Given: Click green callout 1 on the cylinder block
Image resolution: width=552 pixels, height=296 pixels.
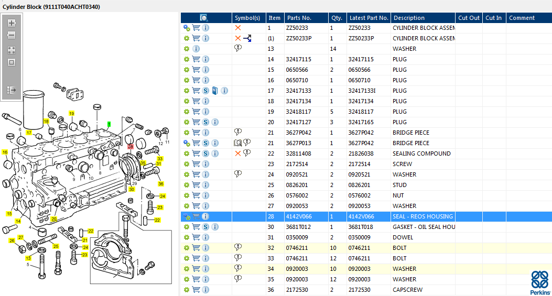Looking at the screenshot, I should pyautogui.click(x=109, y=124).
